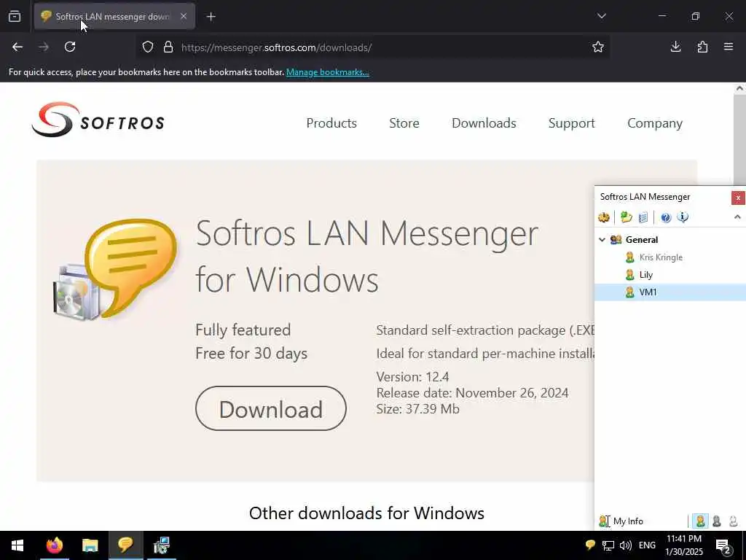Open the browser downloads arrow icon
The height and width of the screenshot is (560, 746).
click(x=675, y=47)
